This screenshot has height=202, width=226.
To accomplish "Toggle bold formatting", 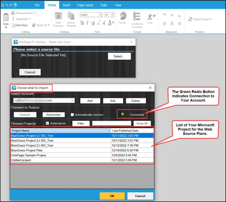I will 82,23.
